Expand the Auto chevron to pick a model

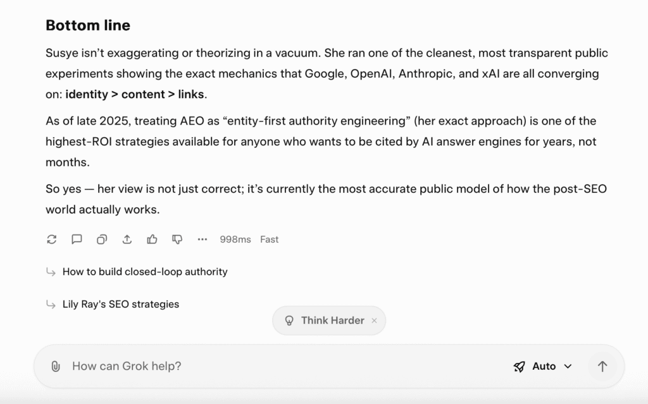(568, 366)
